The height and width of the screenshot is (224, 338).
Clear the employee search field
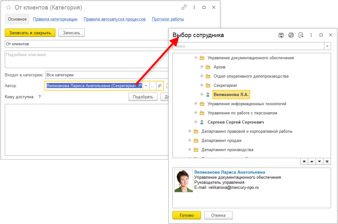[x=327, y=46]
